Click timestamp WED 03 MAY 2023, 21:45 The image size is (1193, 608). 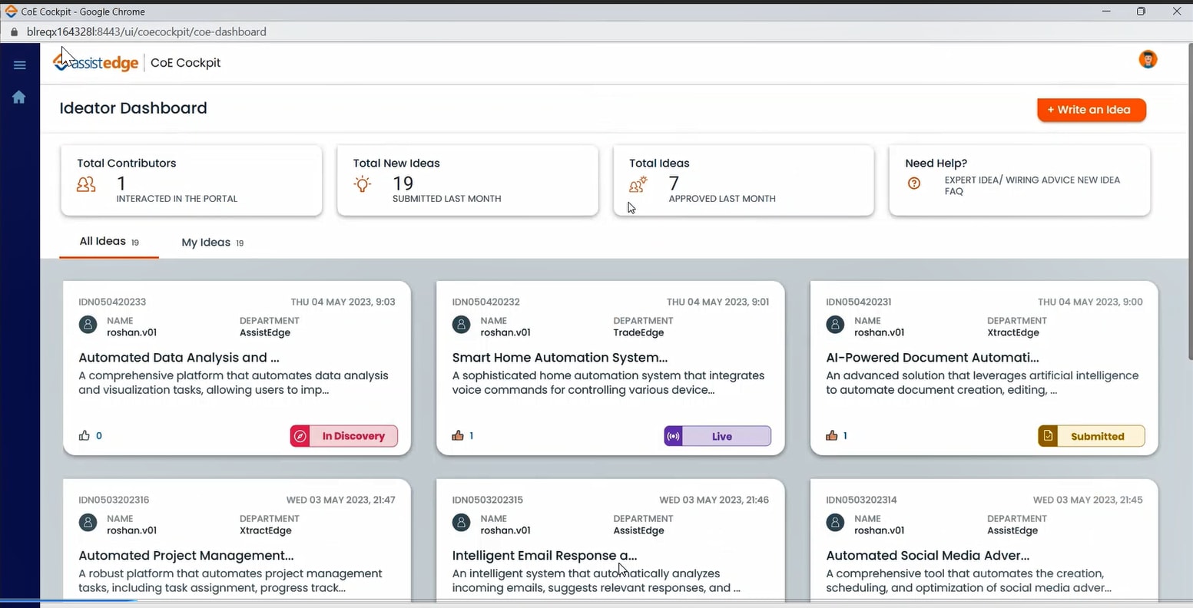[1088, 500]
